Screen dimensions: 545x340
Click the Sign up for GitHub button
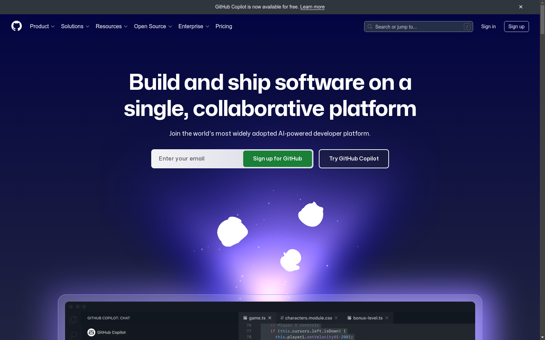point(278,159)
